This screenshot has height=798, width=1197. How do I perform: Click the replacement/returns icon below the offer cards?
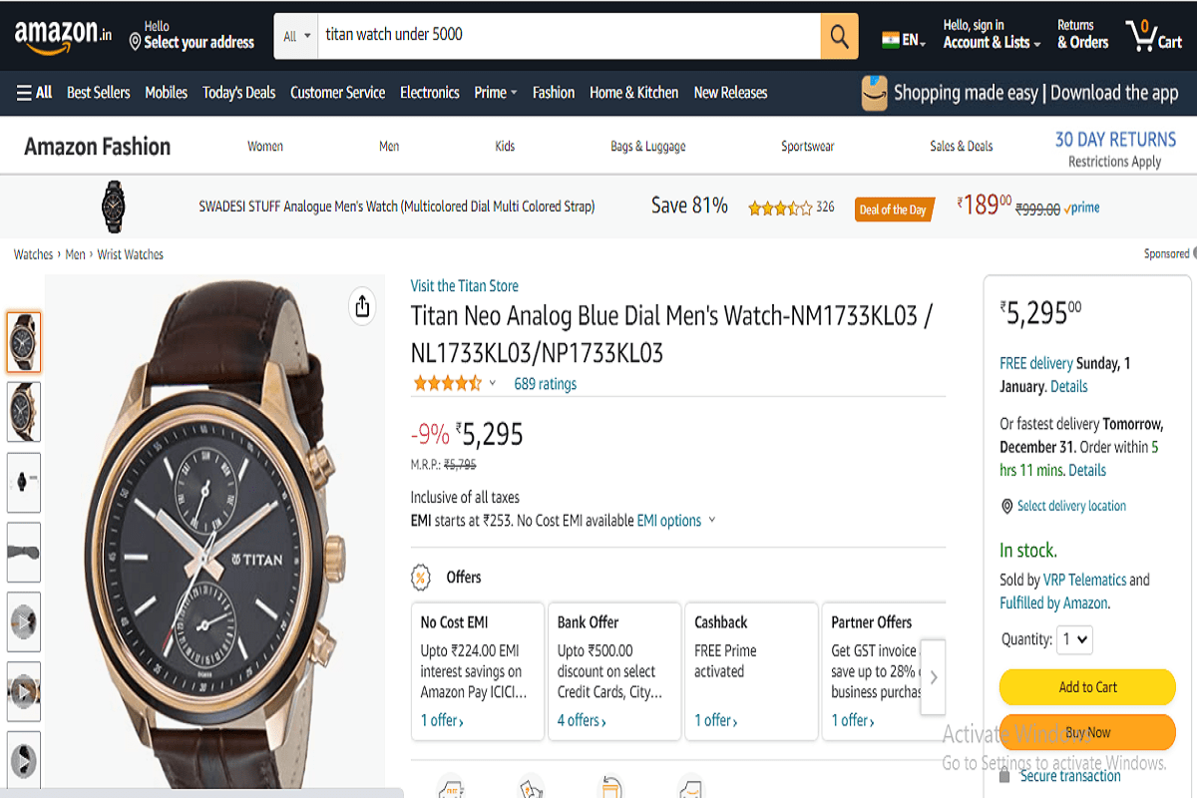click(608, 788)
